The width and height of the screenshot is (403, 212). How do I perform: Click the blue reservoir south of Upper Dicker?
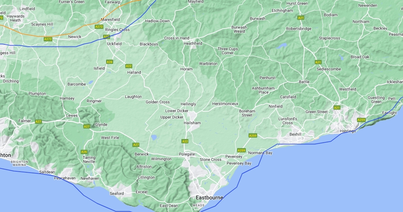[x=154, y=137]
